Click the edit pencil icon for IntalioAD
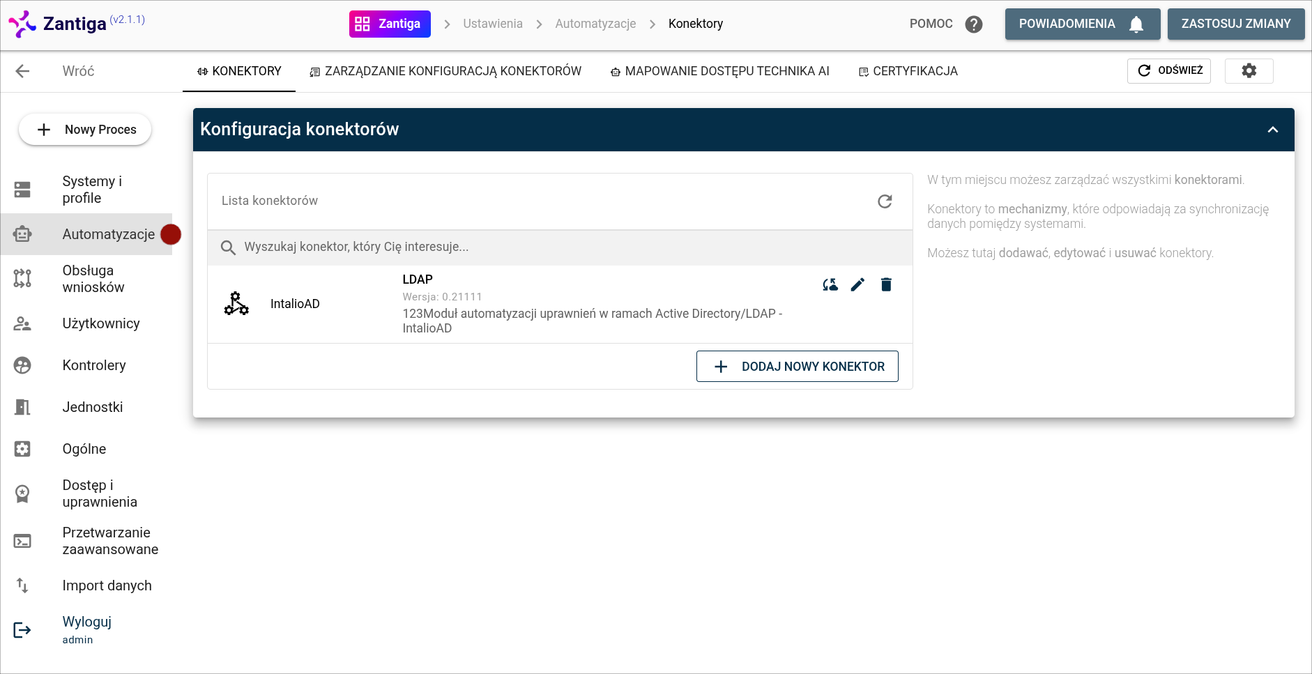This screenshot has width=1312, height=674. pos(857,284)
